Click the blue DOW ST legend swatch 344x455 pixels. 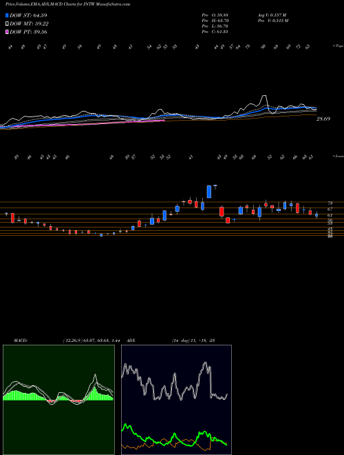point(8,15)
